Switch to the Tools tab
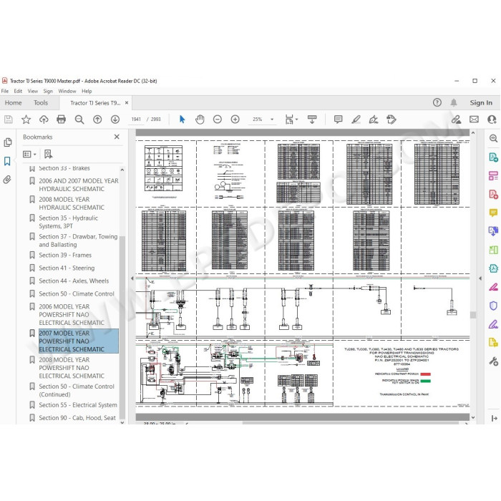 pyautogui.click(x=41, y=103)
